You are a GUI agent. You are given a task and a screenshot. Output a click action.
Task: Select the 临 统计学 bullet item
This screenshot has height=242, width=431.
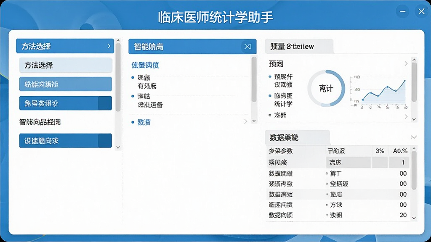click(283, 100)
